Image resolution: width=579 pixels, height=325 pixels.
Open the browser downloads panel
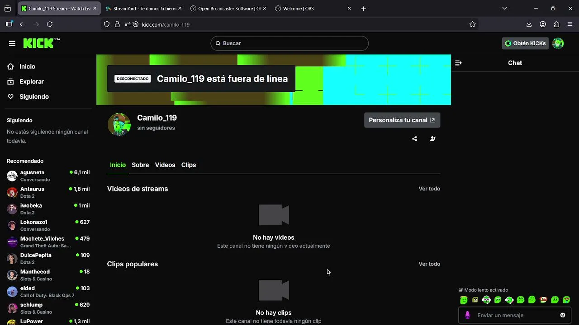coord(529,24)
